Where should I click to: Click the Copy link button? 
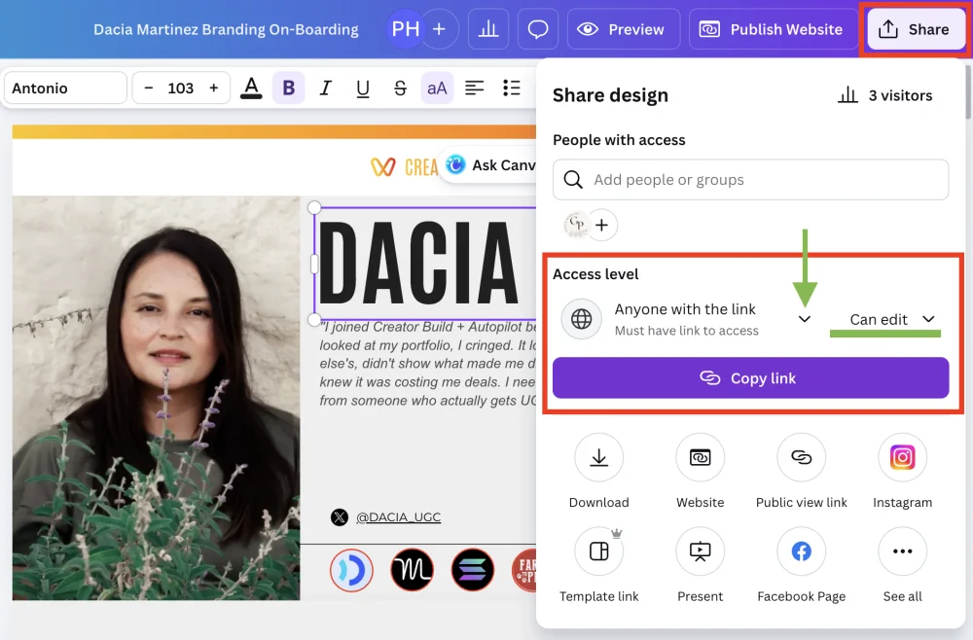click(x=750, y=378)
